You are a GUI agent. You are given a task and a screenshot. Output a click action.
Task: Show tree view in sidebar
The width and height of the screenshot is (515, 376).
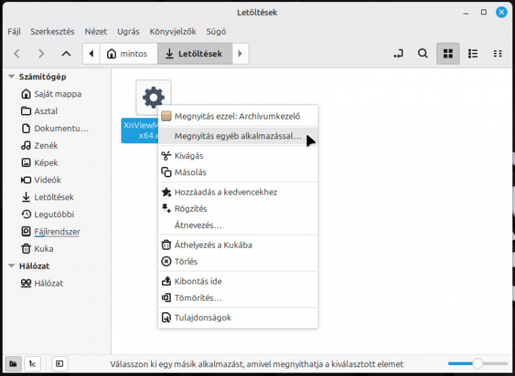tap(32, 364)
